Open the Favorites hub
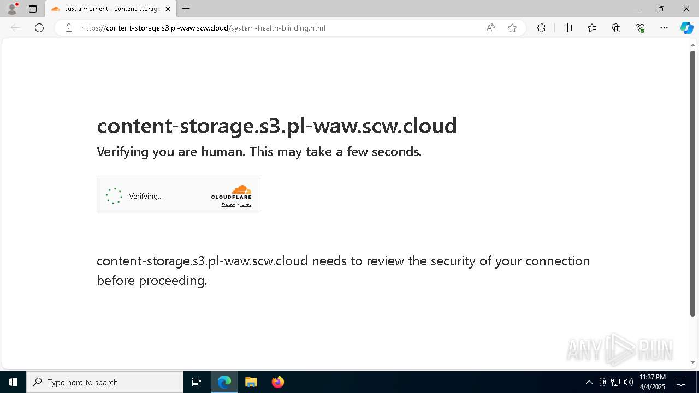Viewport: 699px width, 393px height. [592, 28]
